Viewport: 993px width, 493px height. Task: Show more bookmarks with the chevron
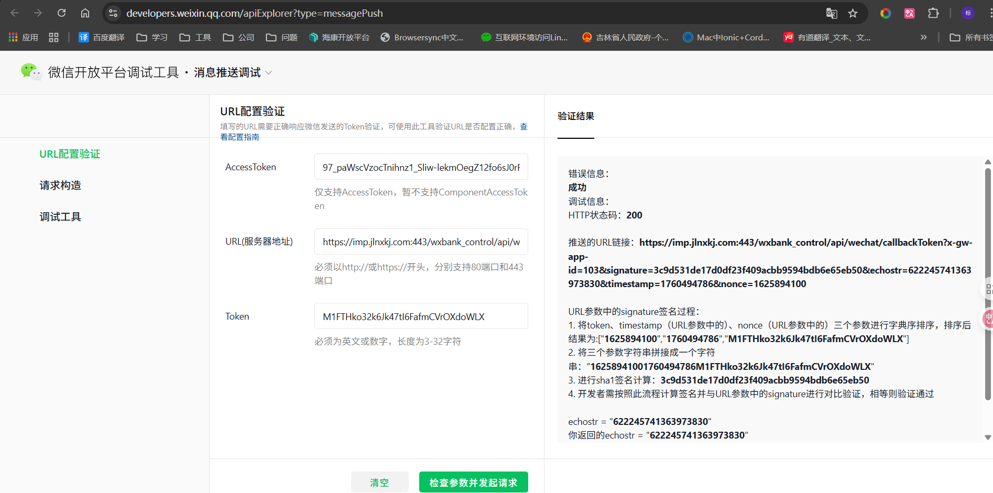click(x=923, y=37)
